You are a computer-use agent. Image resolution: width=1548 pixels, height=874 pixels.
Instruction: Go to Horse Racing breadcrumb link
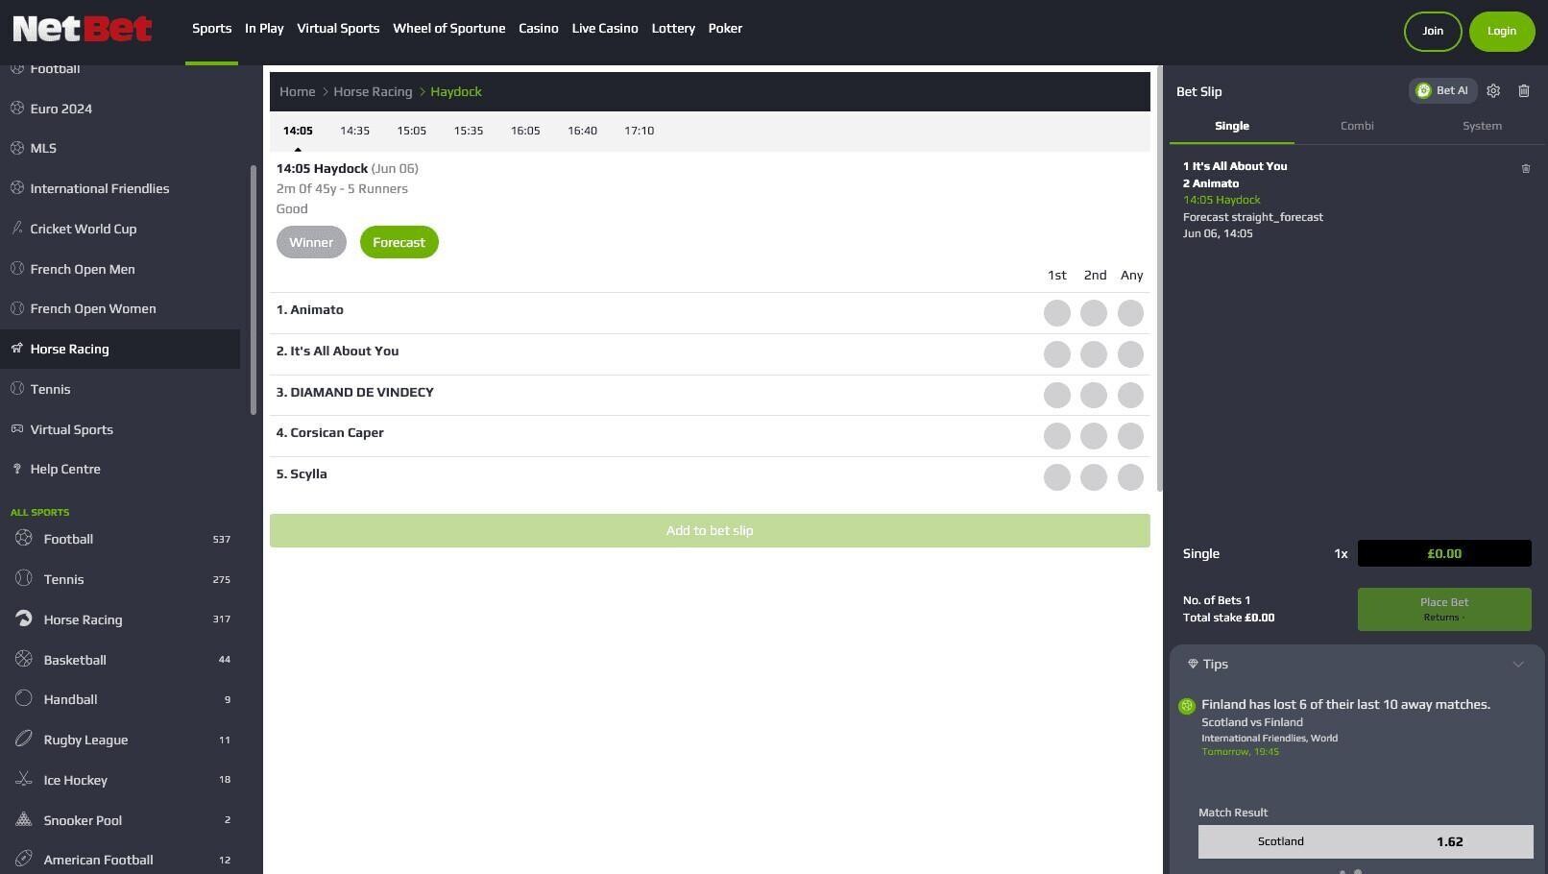pos(373,91)
